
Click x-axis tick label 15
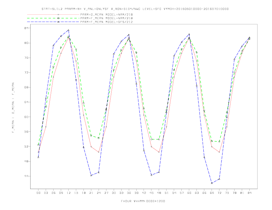point(76,193)
